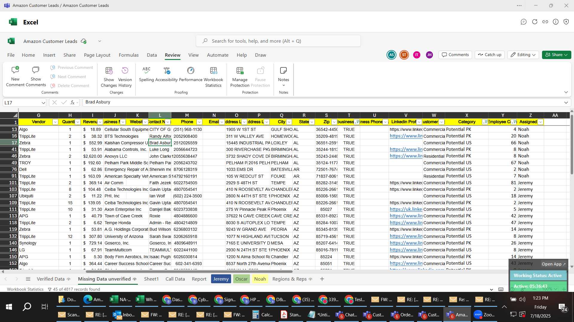Click the select all corner triangle
The width and height of the screenshot is (574, 322).
point(15,115)
